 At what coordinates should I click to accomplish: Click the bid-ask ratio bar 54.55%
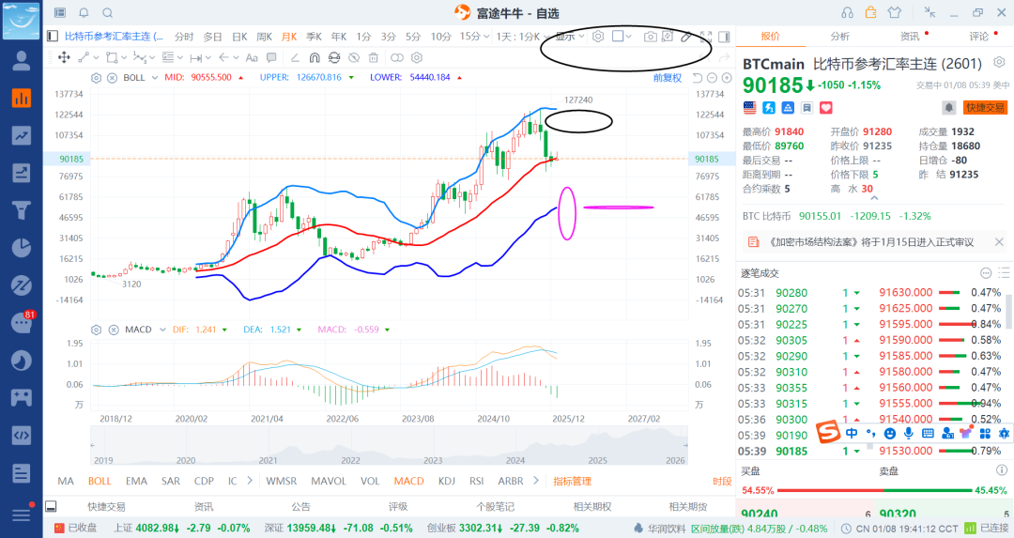(874, 490)
